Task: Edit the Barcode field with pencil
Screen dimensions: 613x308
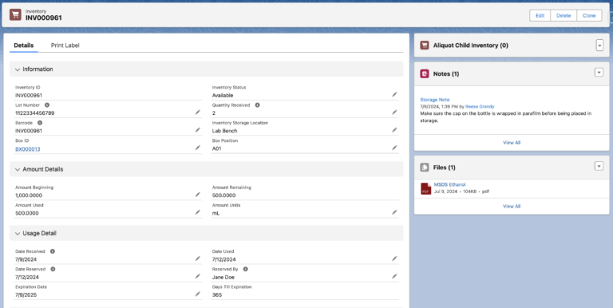Action: tap(198, 130)
